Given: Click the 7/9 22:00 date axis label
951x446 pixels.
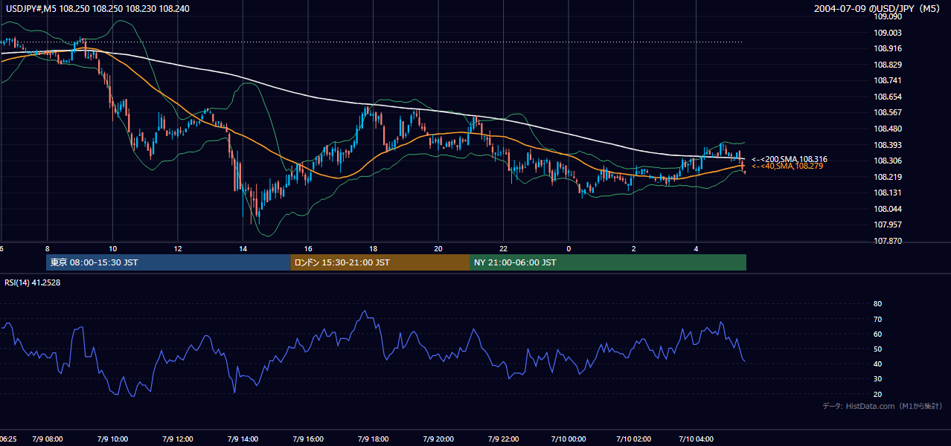Looking at the screenshot, I should 503,439.
